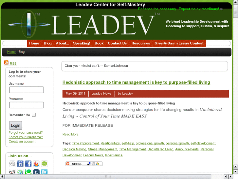Open the self-development tag
This screenshot has width=238, height=179.
coord(203,143)
